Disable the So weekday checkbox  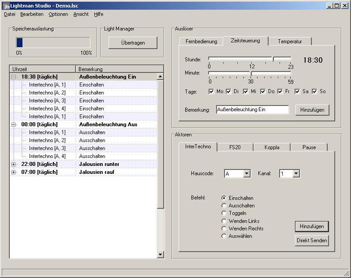(x=314, y=91)
